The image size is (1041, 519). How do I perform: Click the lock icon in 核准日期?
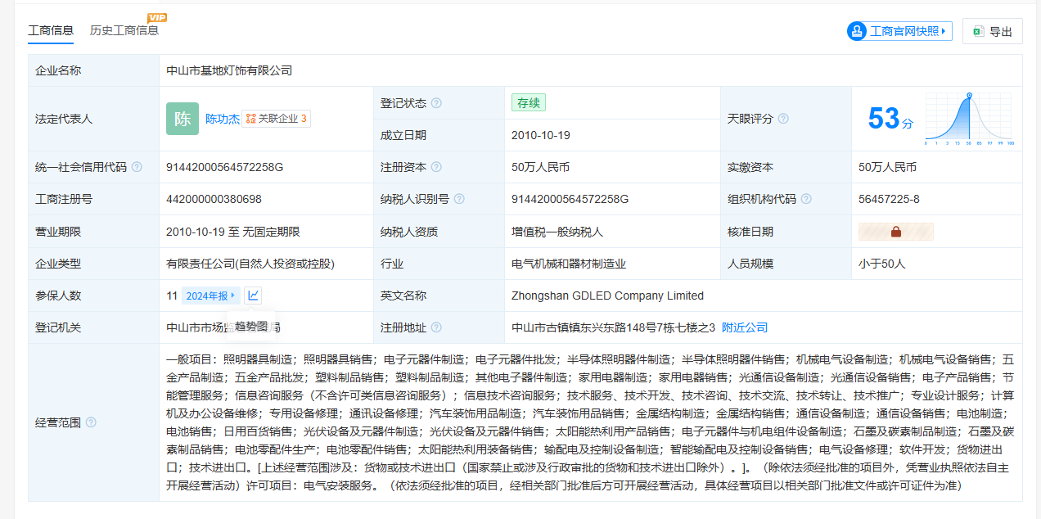(895, 232)
